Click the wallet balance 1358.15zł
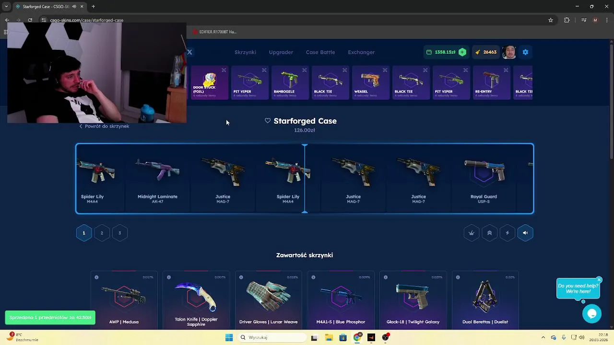Screen dimensions: 614x345 tap(445, 52)
